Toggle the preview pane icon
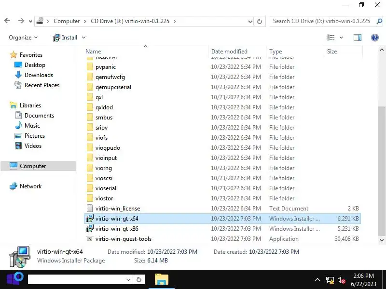This screenshot has height=289, width=386. (358, 38)
